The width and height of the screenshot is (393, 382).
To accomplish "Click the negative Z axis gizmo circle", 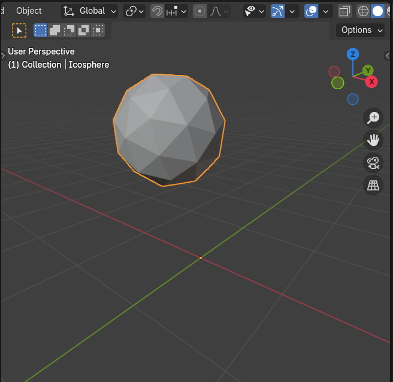I will [353, 99].
